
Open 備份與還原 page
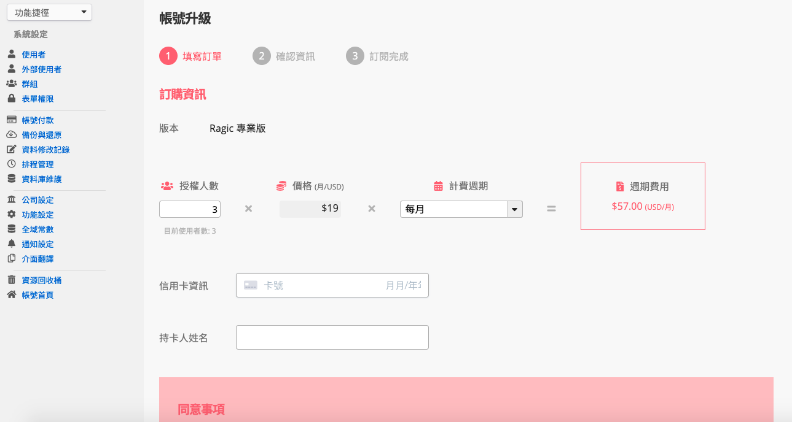[41, 135]
